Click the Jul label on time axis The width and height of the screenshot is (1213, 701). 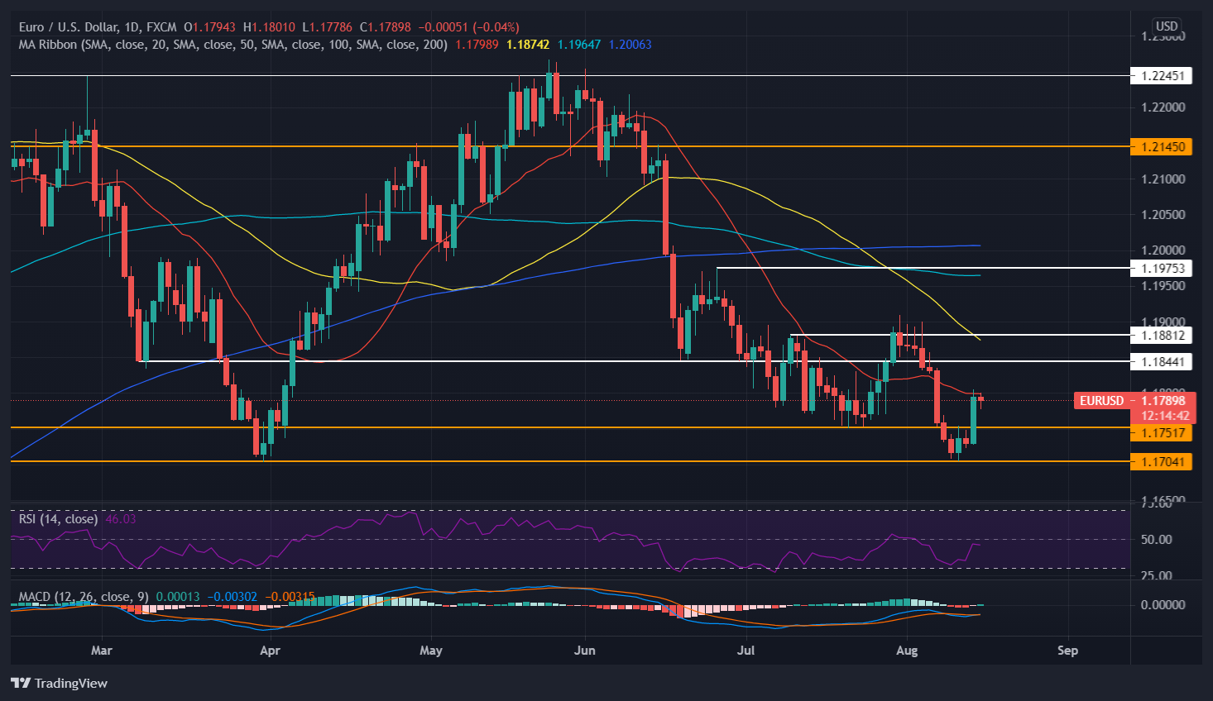coord(746,651)
